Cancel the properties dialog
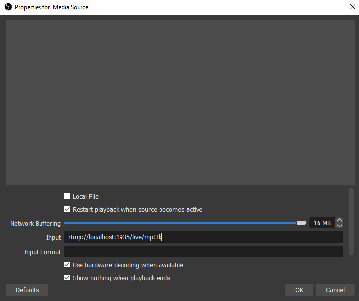The width and height of the screenshot is (359, 301). pyautogui.click(x=335, y=290)
